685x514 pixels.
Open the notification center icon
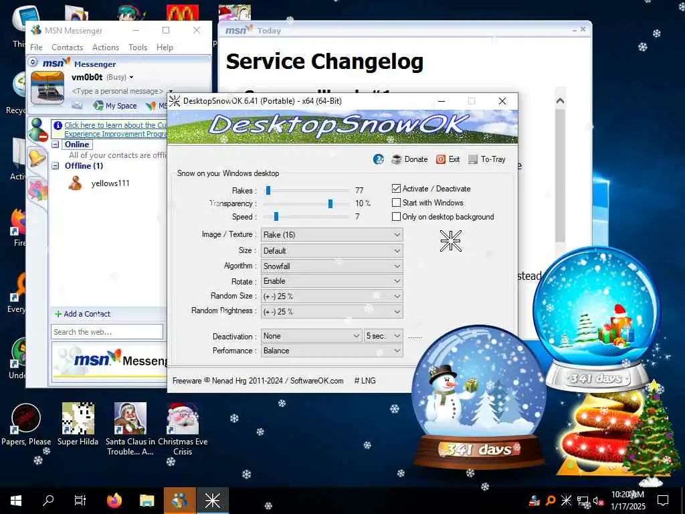pos(663,501)
